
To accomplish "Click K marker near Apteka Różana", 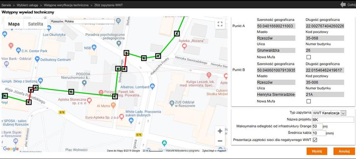I will (177, 33).
